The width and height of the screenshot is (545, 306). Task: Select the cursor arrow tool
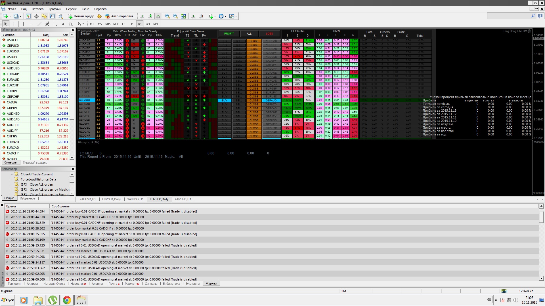point(6,24)
